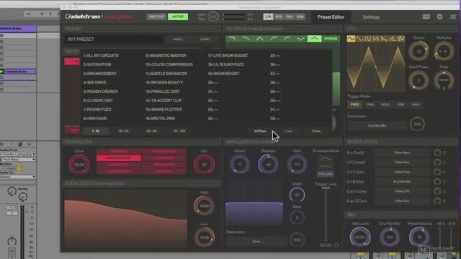This screenshot has width=461, height=259.
Task: Select the triangle peak filter shape icon
Action: (x=259, y=39)
